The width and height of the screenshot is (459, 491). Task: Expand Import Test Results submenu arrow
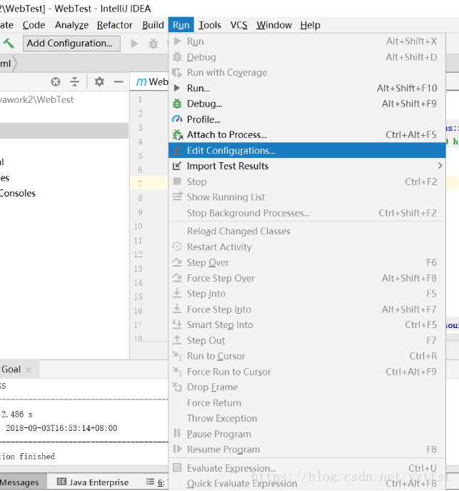[x=440, y=166]
